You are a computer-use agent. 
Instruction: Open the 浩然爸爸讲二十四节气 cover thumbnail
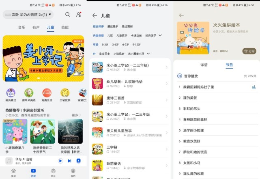43,131
